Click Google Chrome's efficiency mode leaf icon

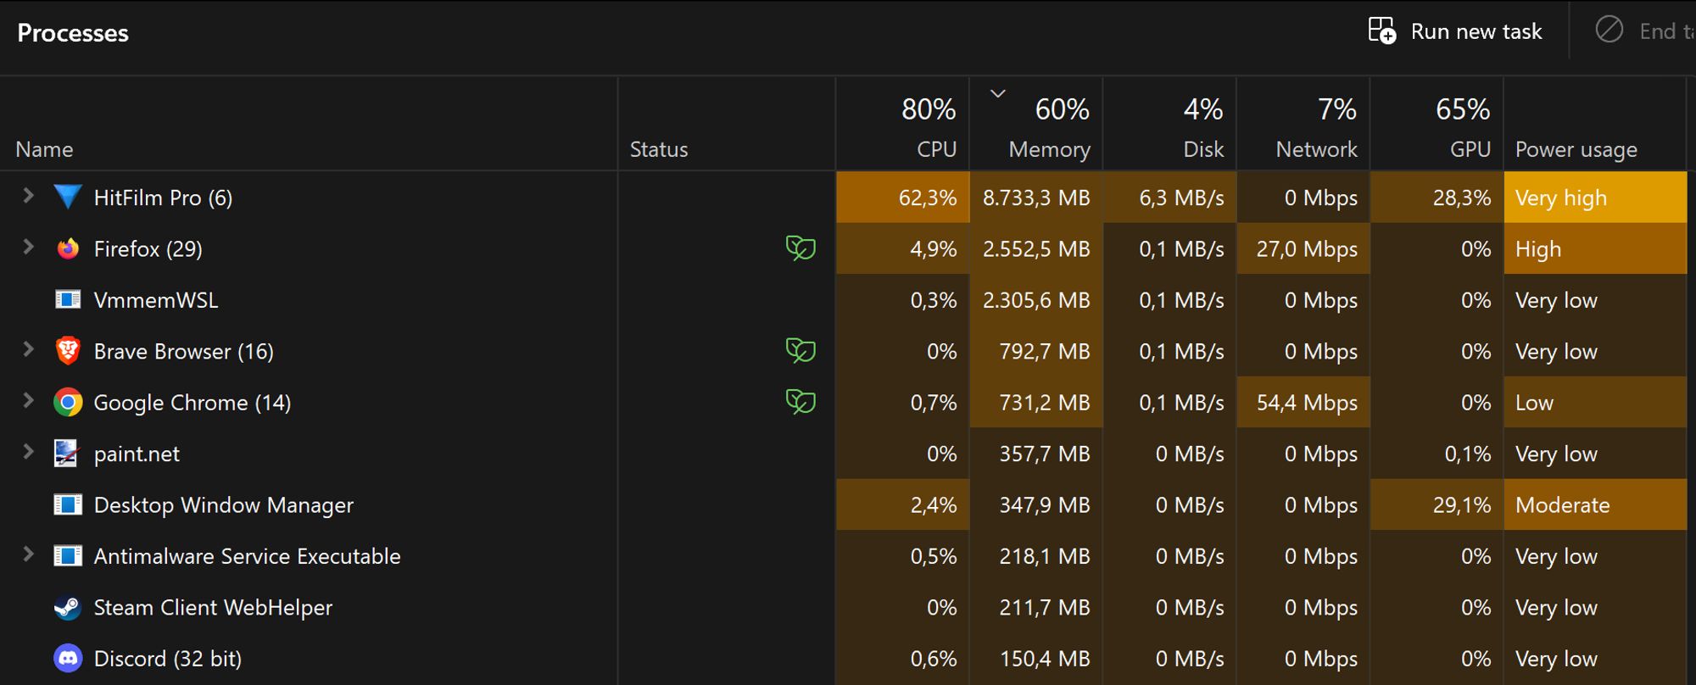click(x=801, y=402)
